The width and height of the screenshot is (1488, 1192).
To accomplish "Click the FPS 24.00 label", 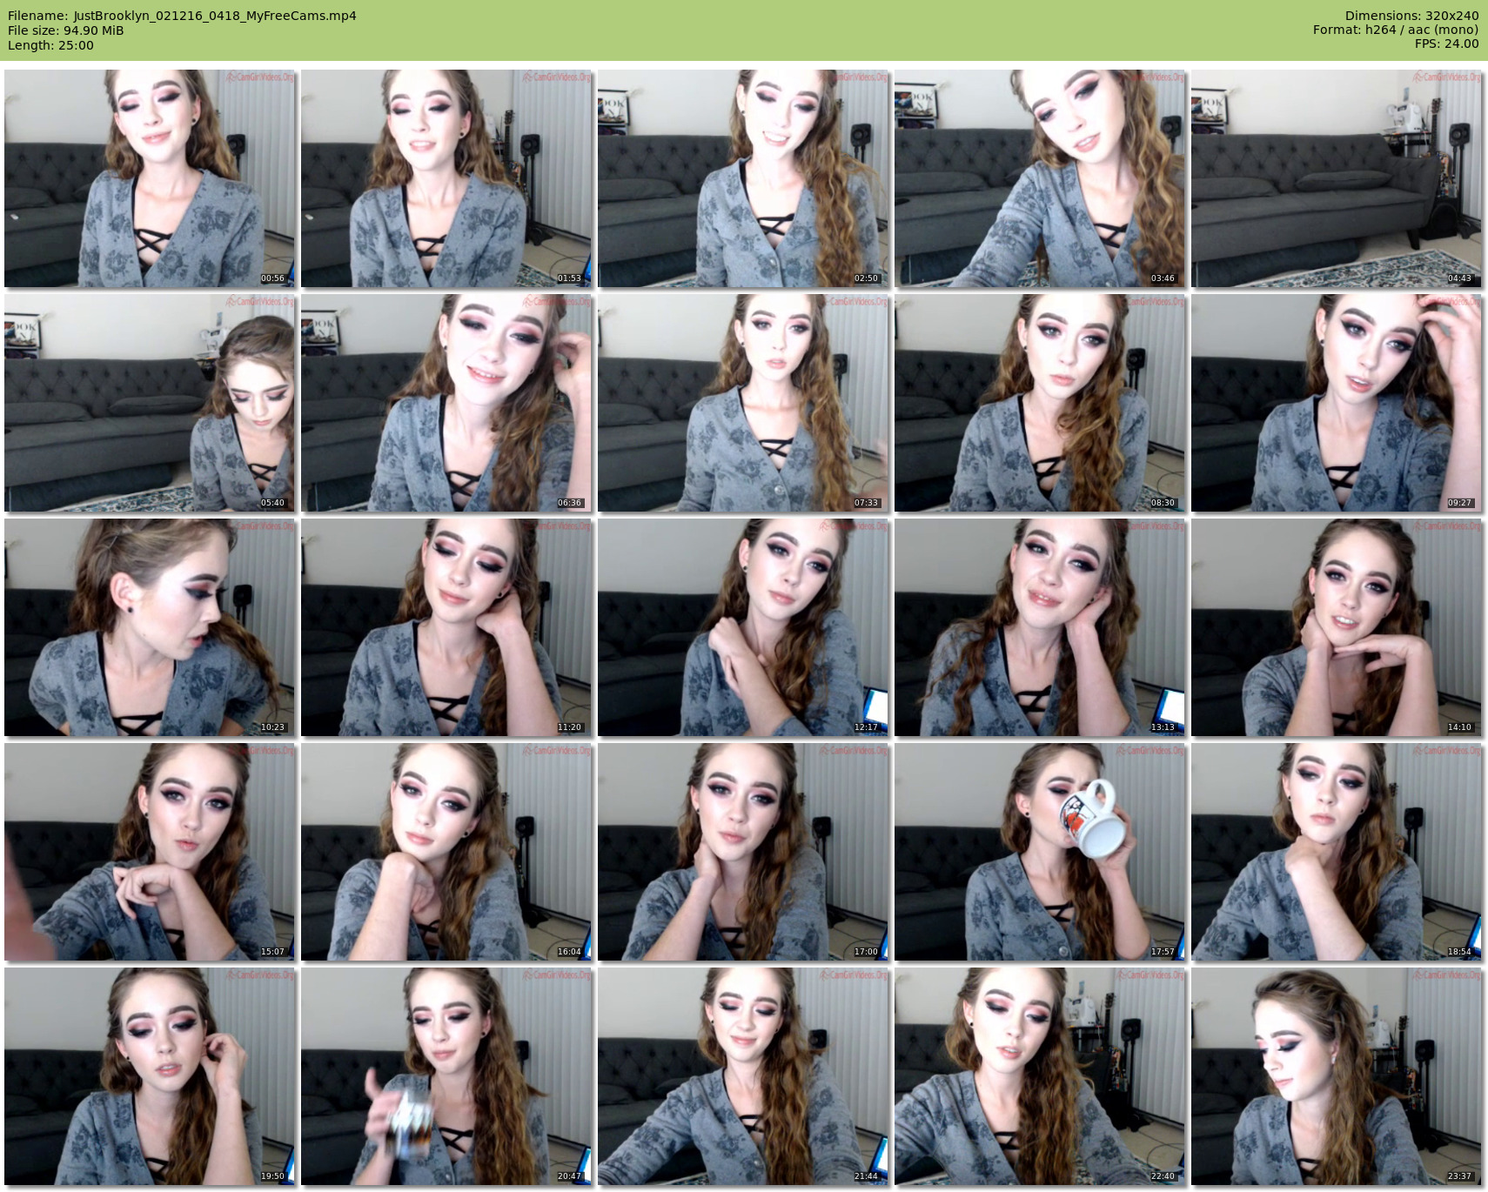I will click(1446, 44).
